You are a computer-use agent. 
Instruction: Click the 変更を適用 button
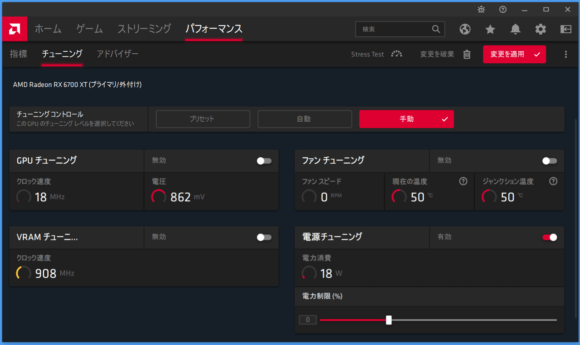(x=514, y=54)
